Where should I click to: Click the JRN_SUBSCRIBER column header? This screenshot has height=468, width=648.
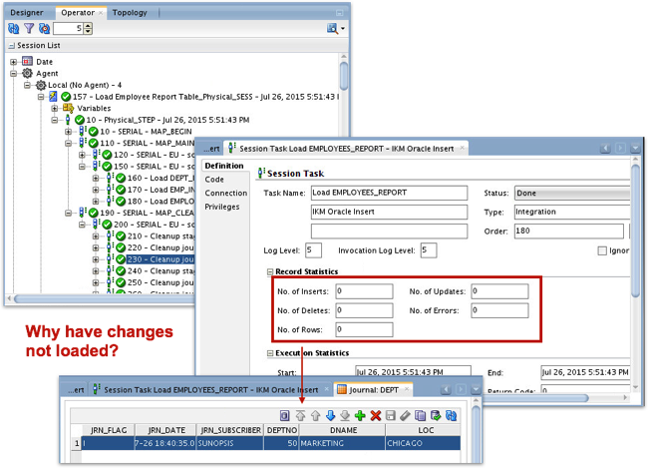point(230,430)
